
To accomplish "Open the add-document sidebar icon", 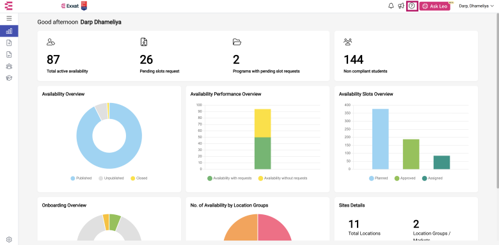I will click(x=9, y=43).
